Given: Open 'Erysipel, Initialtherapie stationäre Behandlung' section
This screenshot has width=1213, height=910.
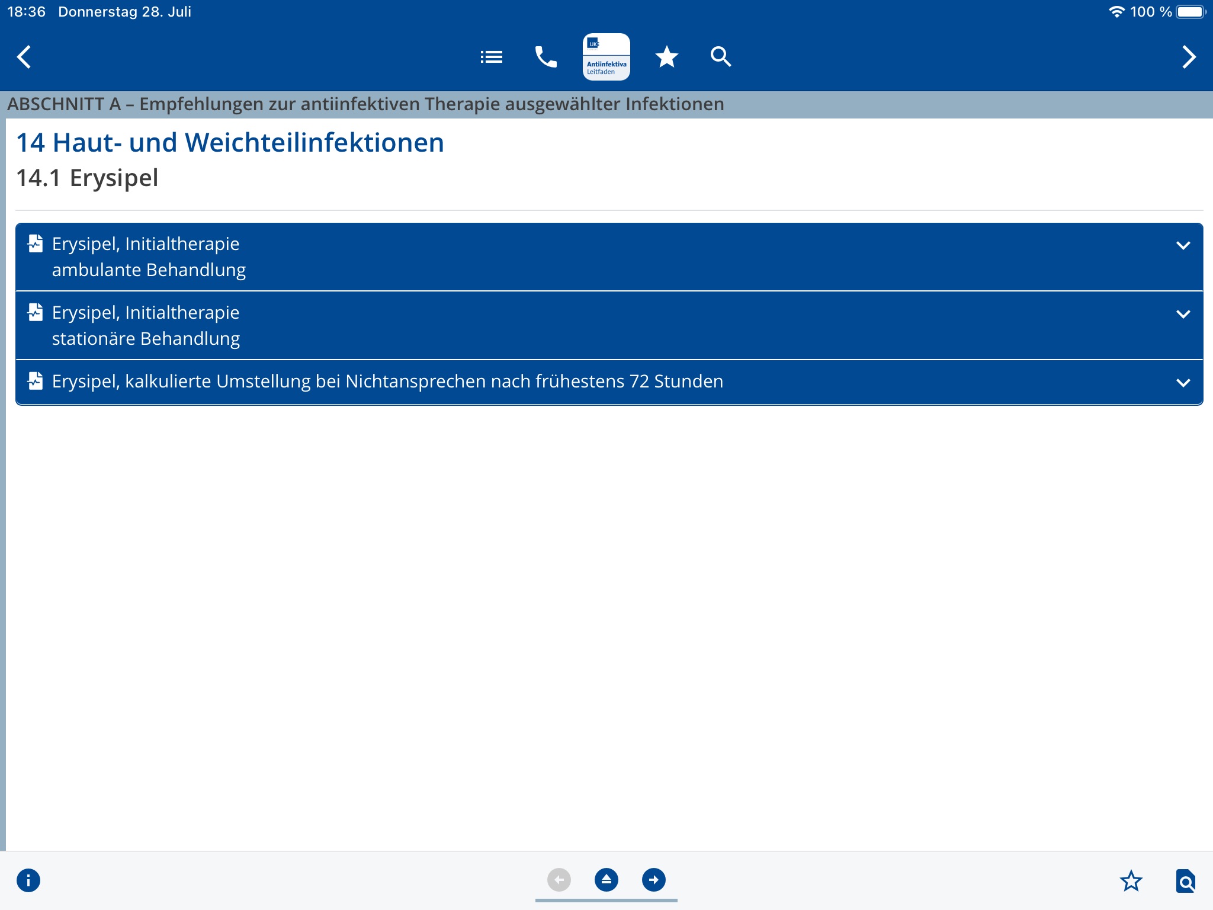Looking at the screenshot, I should [x=609, y=325].
